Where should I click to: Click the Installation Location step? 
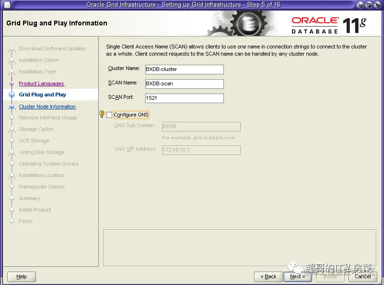[41, 175]
